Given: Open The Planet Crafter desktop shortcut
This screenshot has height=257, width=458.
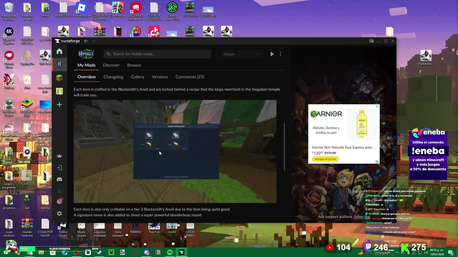Looking at the screenshot, I should pos(9,108).
